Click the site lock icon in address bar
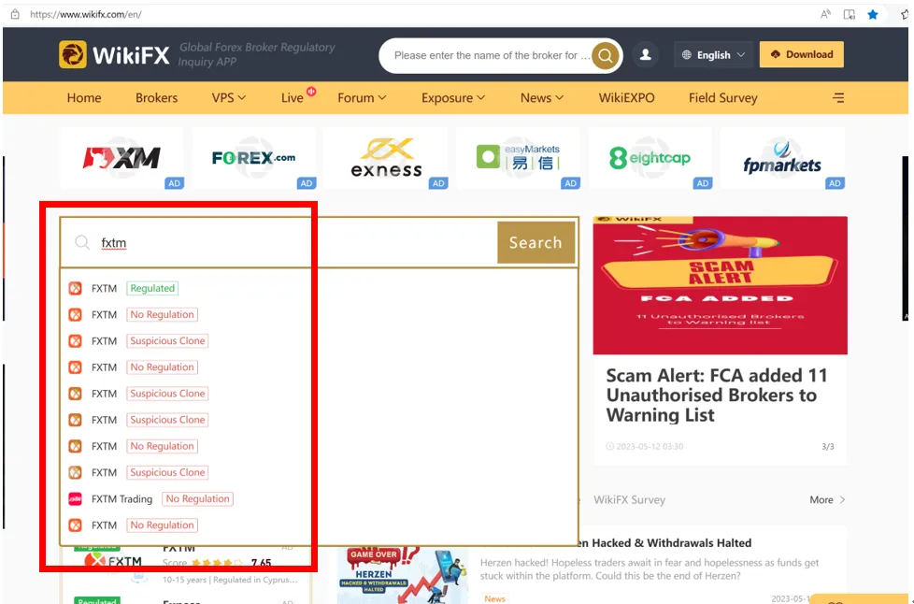Screen dimensions: 914x604 [x=15, y=14]
